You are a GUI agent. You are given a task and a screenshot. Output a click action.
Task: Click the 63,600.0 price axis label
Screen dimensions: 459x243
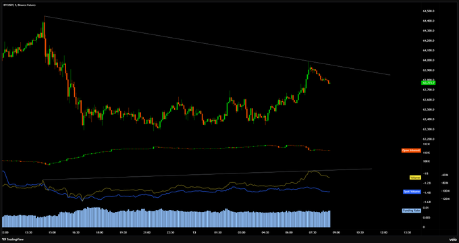click(428, 100)
